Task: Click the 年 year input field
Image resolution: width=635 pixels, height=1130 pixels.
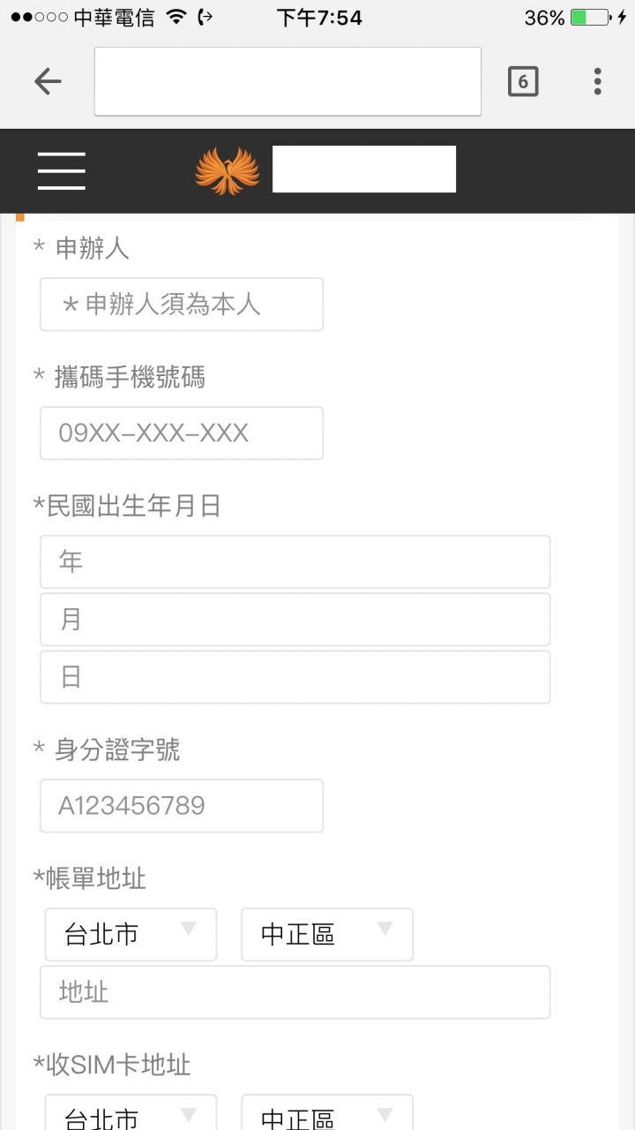Action: pos(295,561)
